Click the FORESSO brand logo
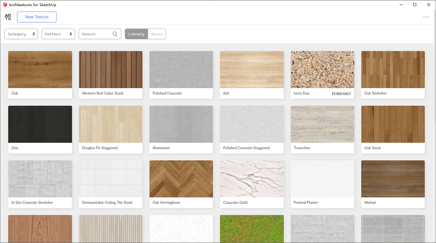436x243 pixels. coord(341,93)
